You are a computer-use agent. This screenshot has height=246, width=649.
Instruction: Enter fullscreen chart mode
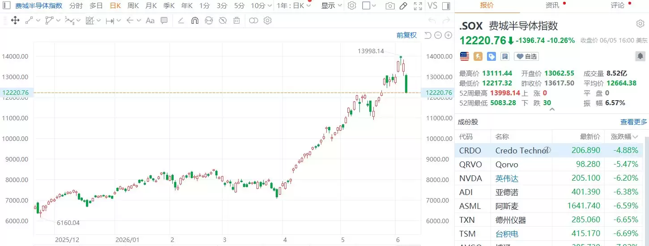418,6
